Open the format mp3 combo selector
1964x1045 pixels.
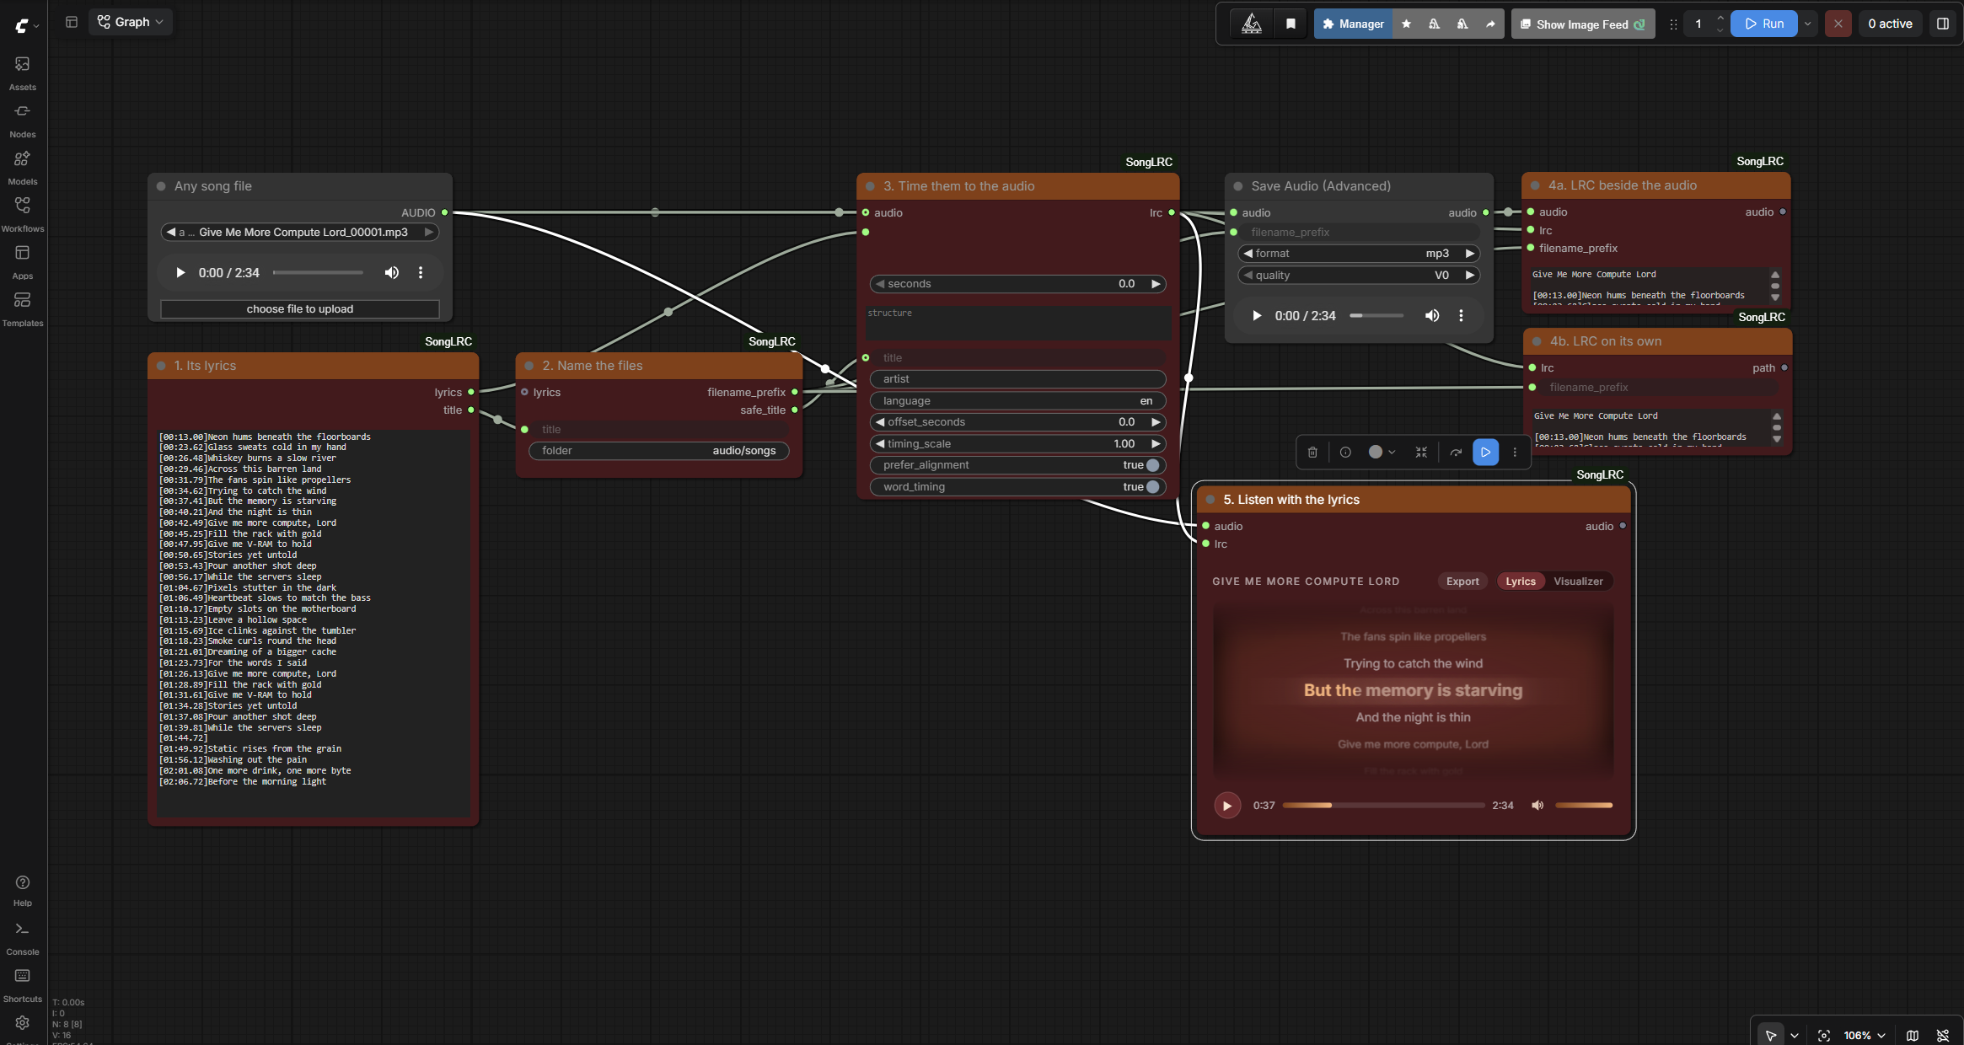(1359, 254)
